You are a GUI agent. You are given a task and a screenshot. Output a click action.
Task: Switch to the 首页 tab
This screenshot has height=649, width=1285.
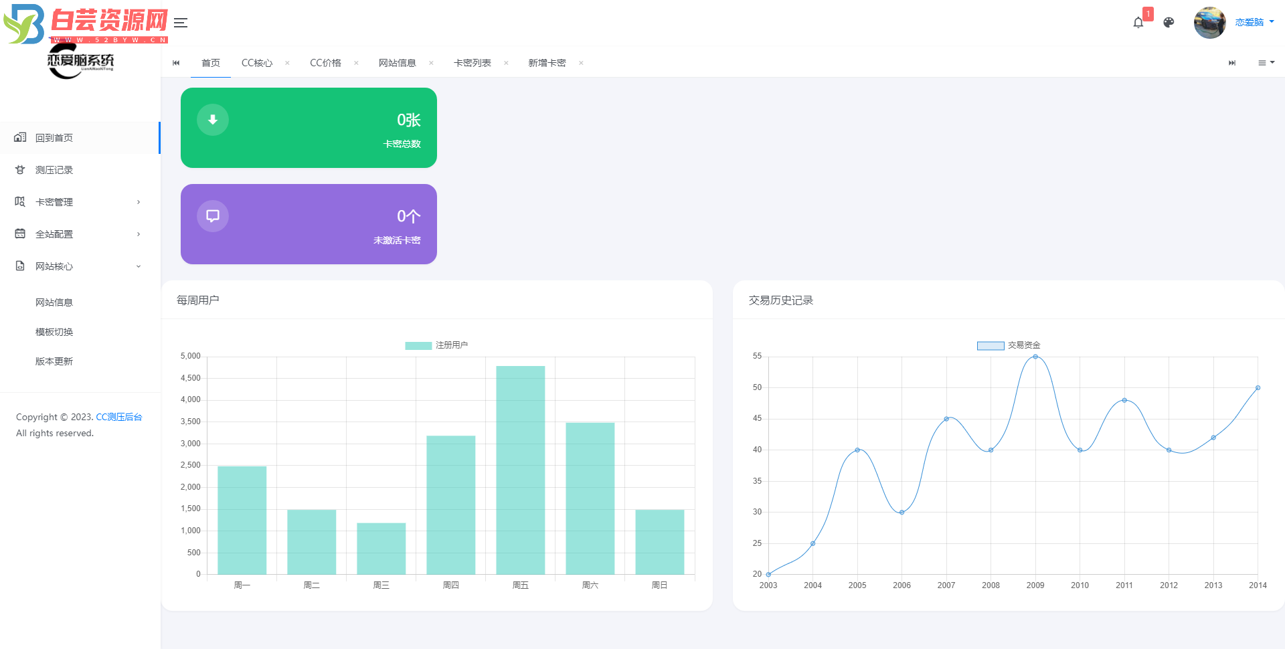[x=211, y=63]
